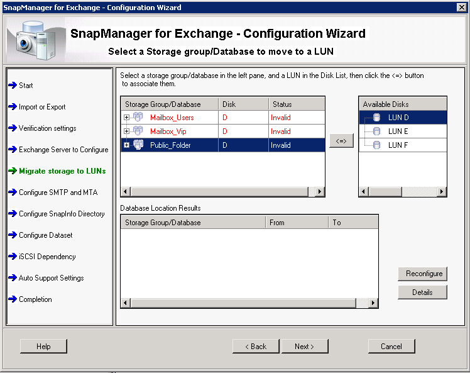470x373 pixels.
Task: Click the blue arrow beside Start step
Action: pos(12,86)
